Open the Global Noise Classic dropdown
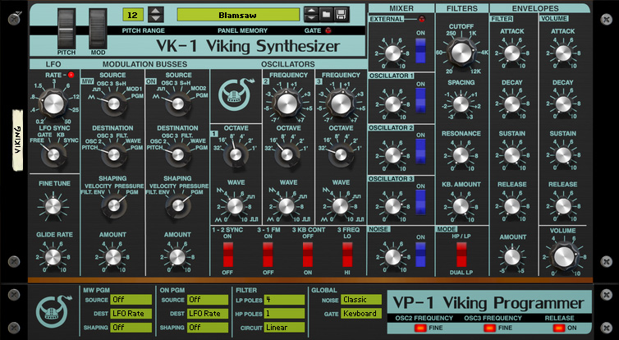 [361, 300]
